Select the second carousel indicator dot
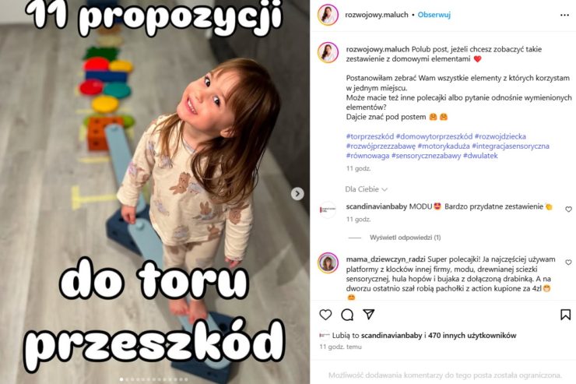 pos(127,379)
